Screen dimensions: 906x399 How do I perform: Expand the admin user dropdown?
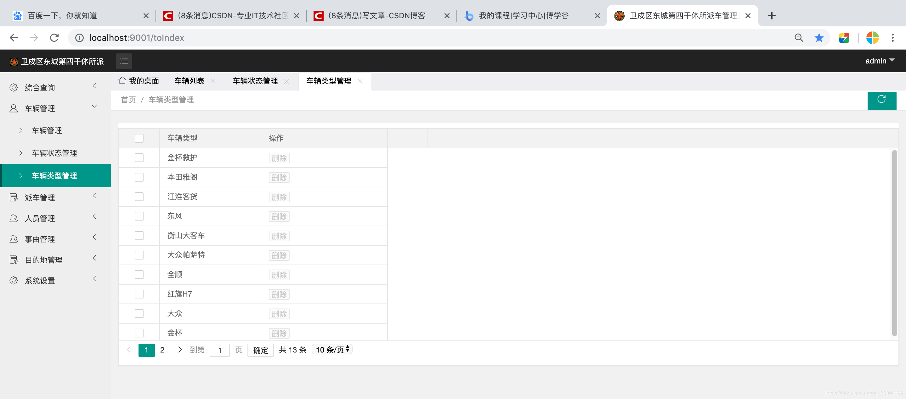point(880,61)
